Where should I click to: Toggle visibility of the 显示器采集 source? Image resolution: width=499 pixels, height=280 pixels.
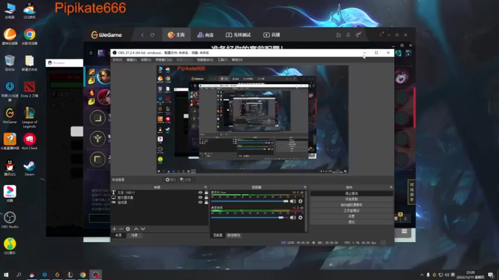pos(200,197)
